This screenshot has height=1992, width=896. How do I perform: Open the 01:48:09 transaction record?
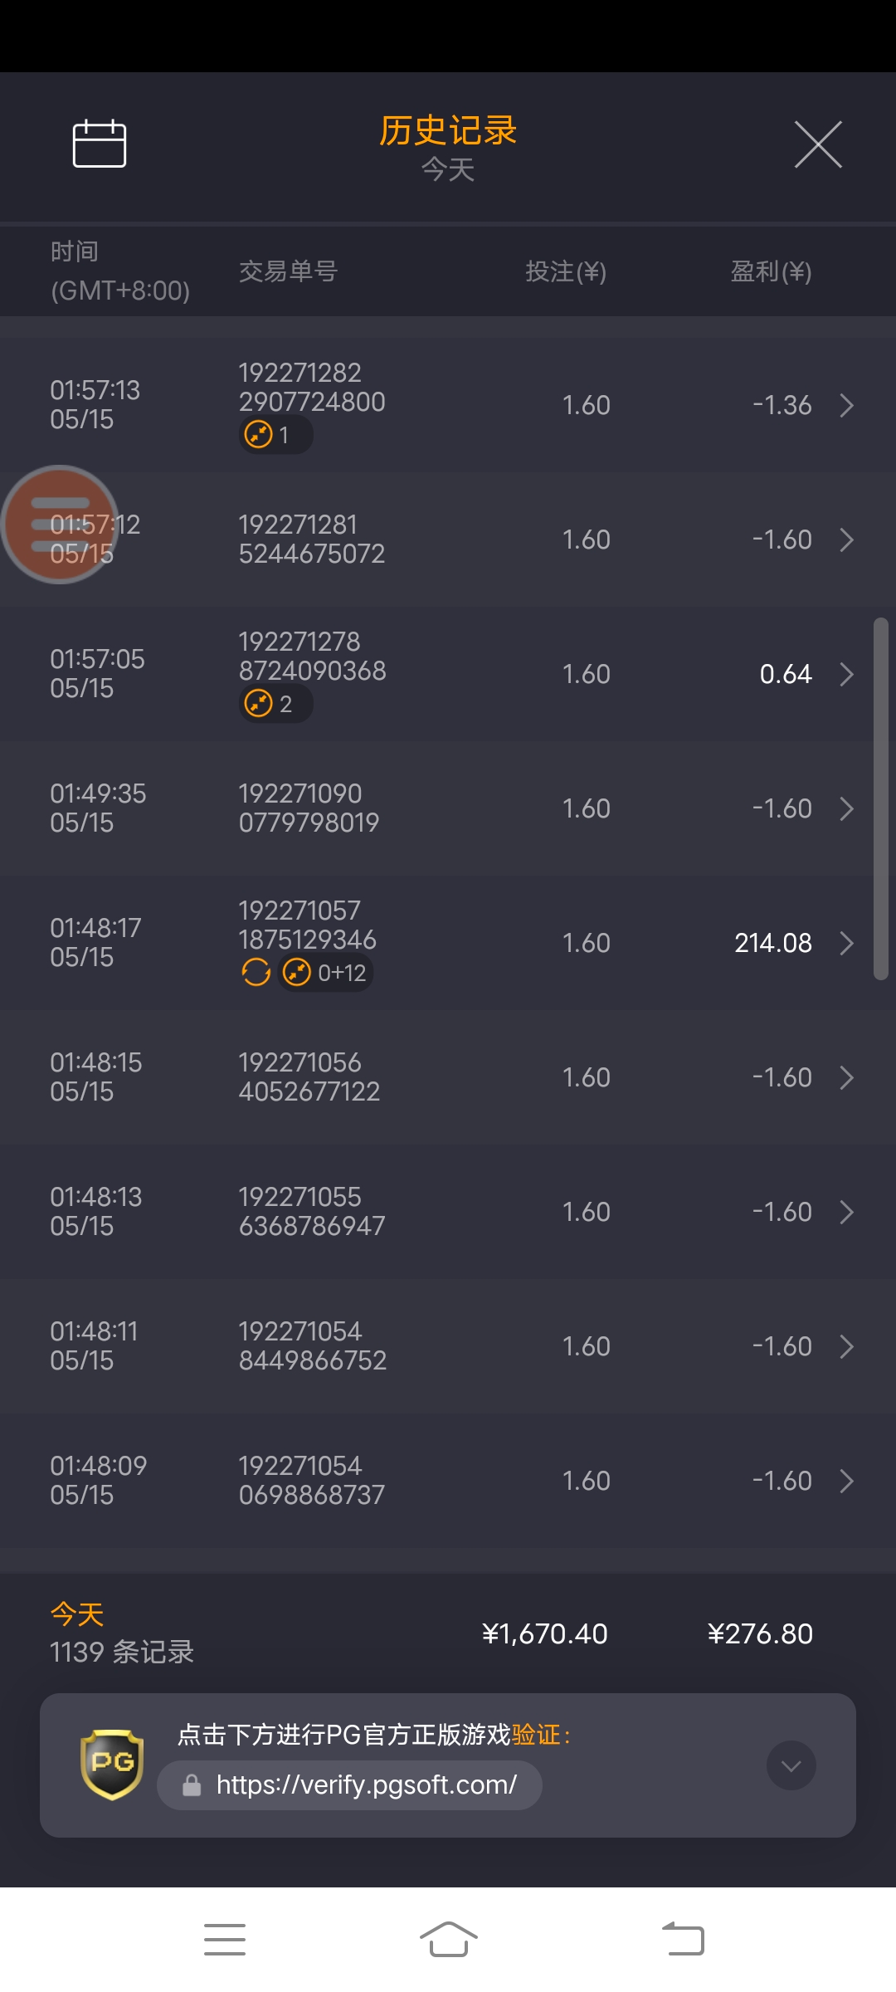448,1481
